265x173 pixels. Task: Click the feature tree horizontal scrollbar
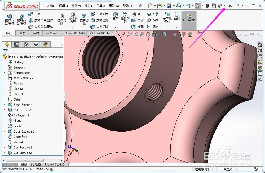coord(24,160)
